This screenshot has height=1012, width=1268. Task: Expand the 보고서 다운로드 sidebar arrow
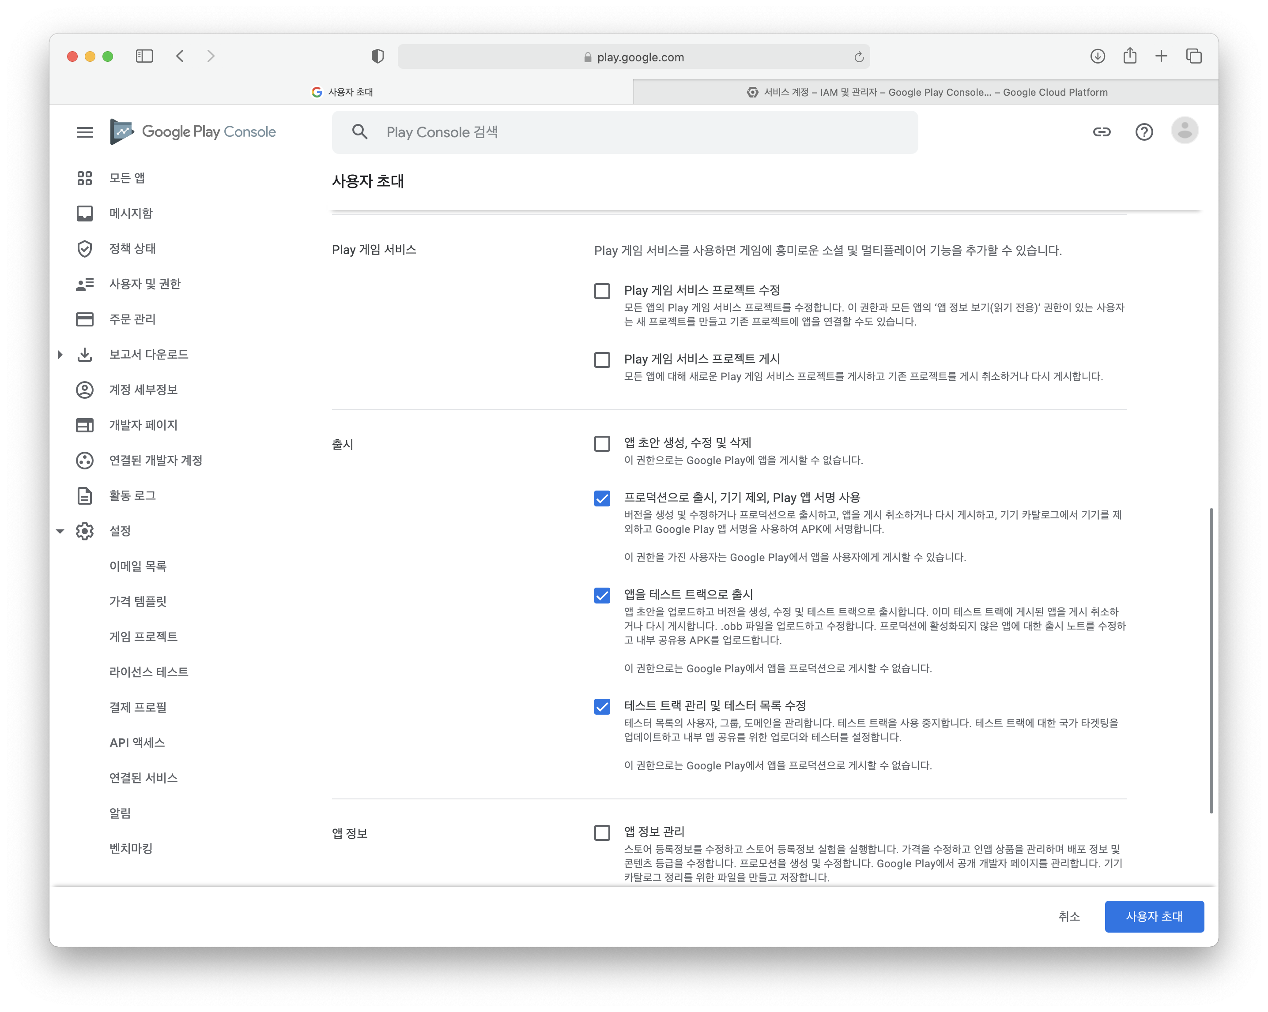[60, 354]
